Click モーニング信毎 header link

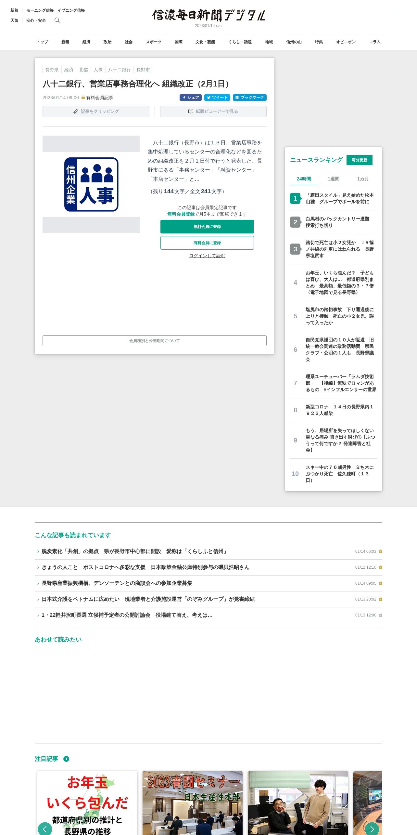coord(40,10)
